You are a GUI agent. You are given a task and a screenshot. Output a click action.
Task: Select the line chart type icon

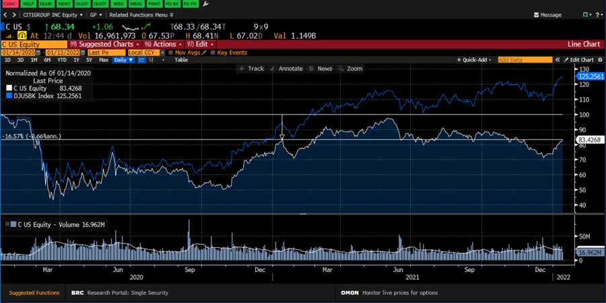(142, 60)
